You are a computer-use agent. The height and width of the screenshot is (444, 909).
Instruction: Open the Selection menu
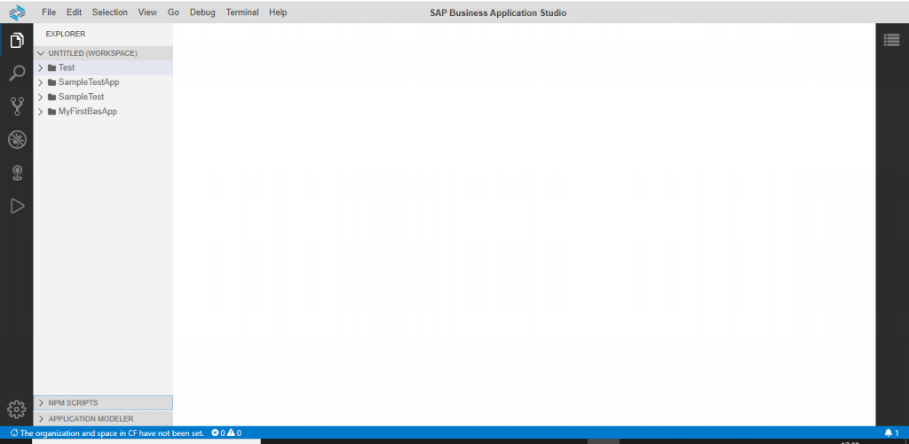pyautogui.click(x=109, y=12)
